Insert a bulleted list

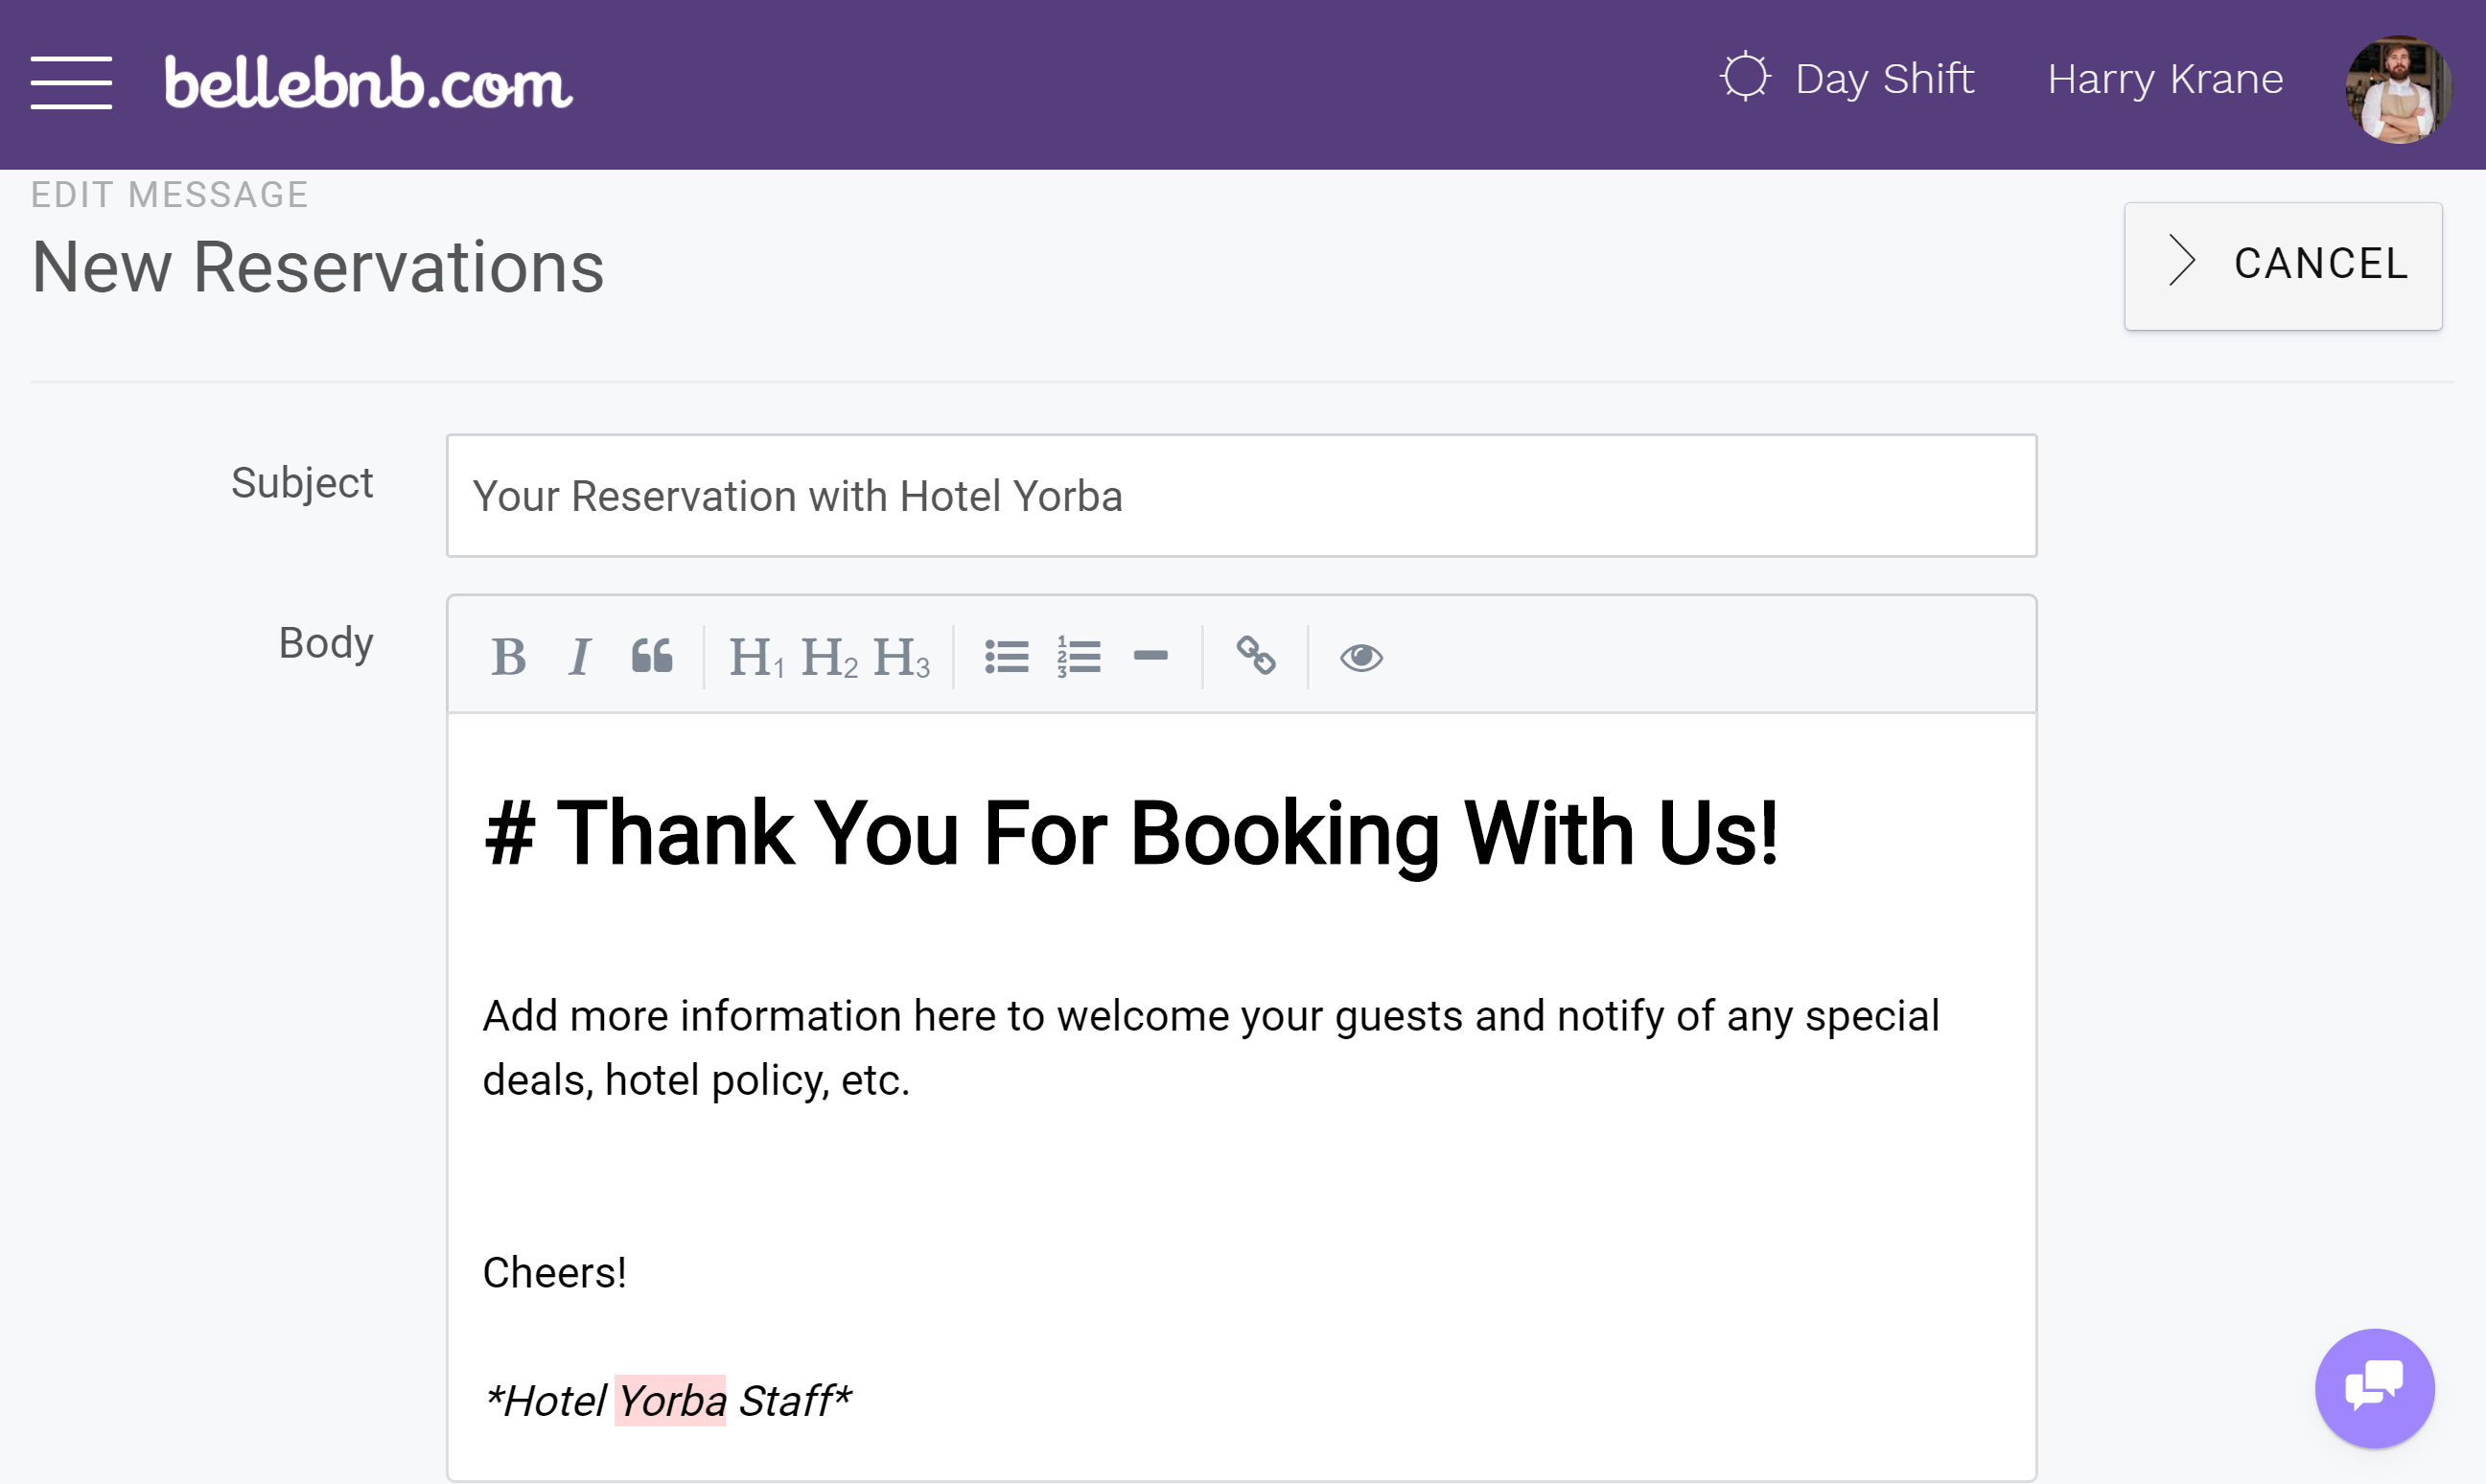click(1006, 657)
